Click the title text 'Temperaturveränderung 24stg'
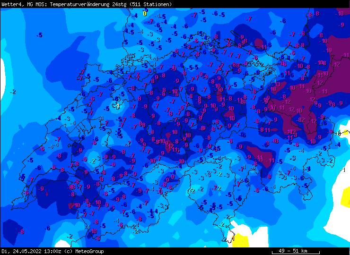350x255 pixels. coord(89,4)
